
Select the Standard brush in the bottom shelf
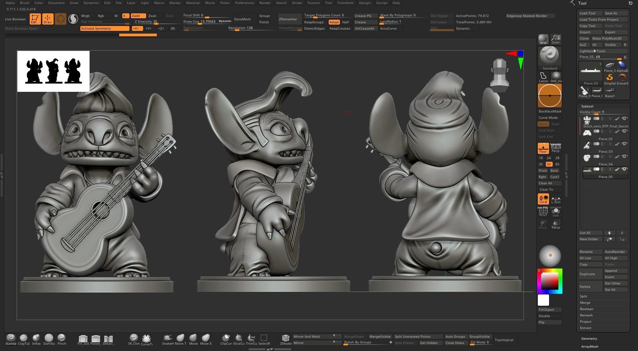point(11,339)
